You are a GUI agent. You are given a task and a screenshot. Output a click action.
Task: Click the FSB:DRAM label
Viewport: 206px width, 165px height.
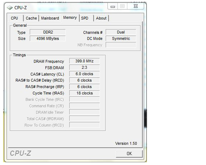coord(54,68)
